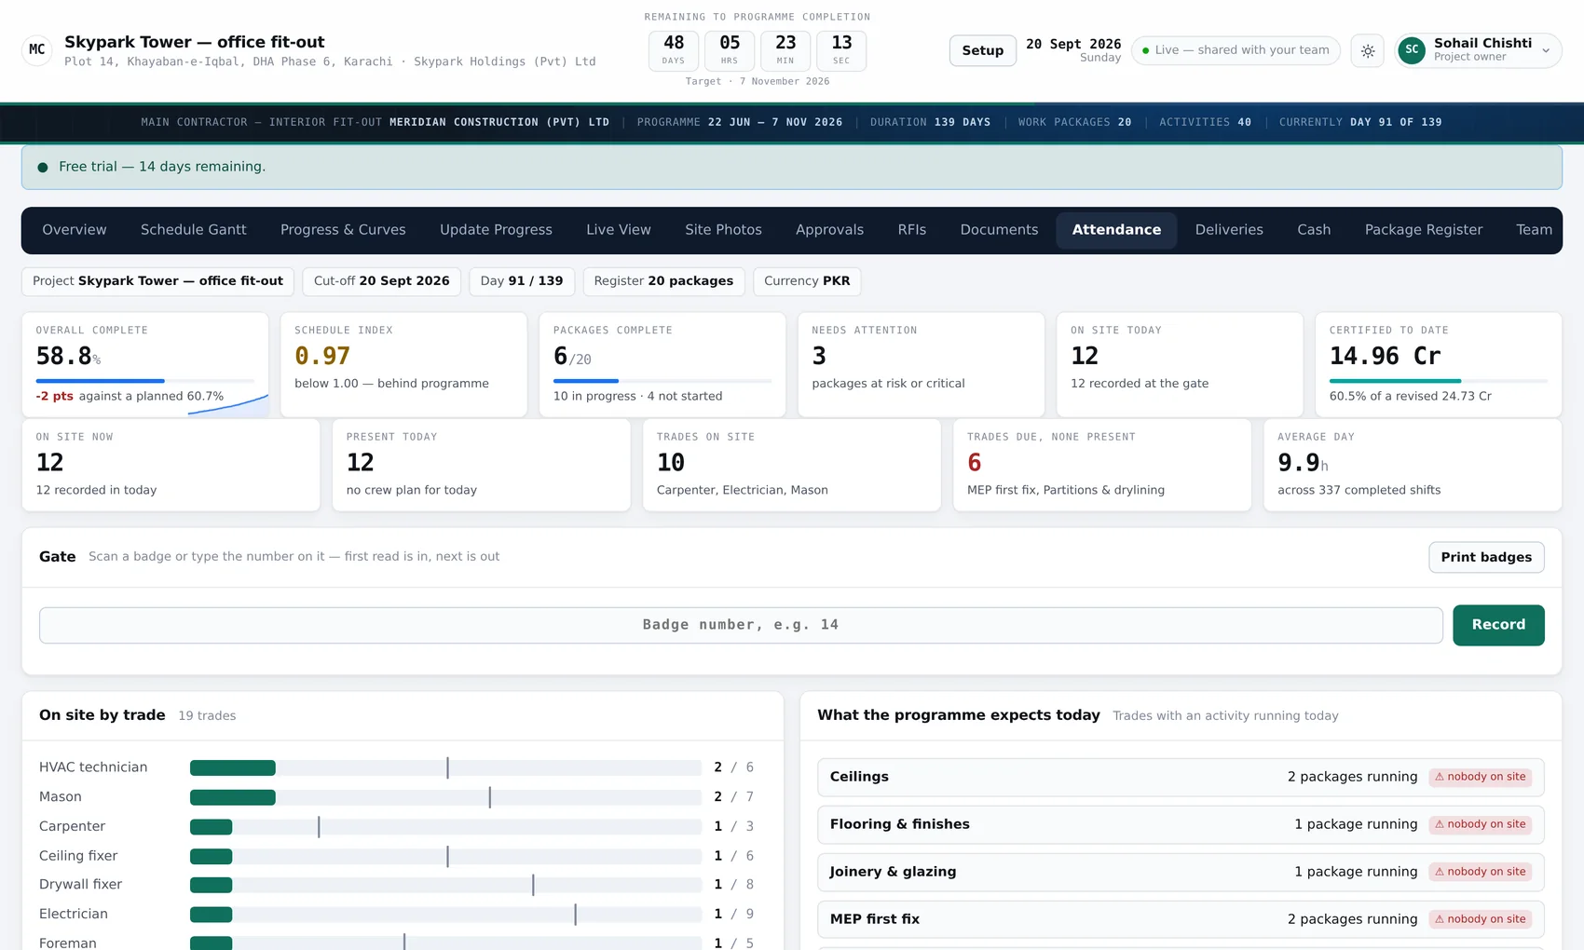Open the Update Progress tab
The width and height of the screenshot is (1584, 950).
pyautogui.click(x=496, y=230)
